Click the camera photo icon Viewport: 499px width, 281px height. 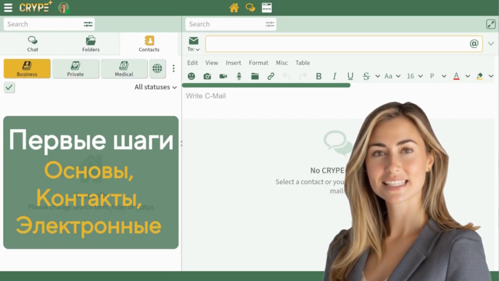pyautogui.click(x=207, y=76)
